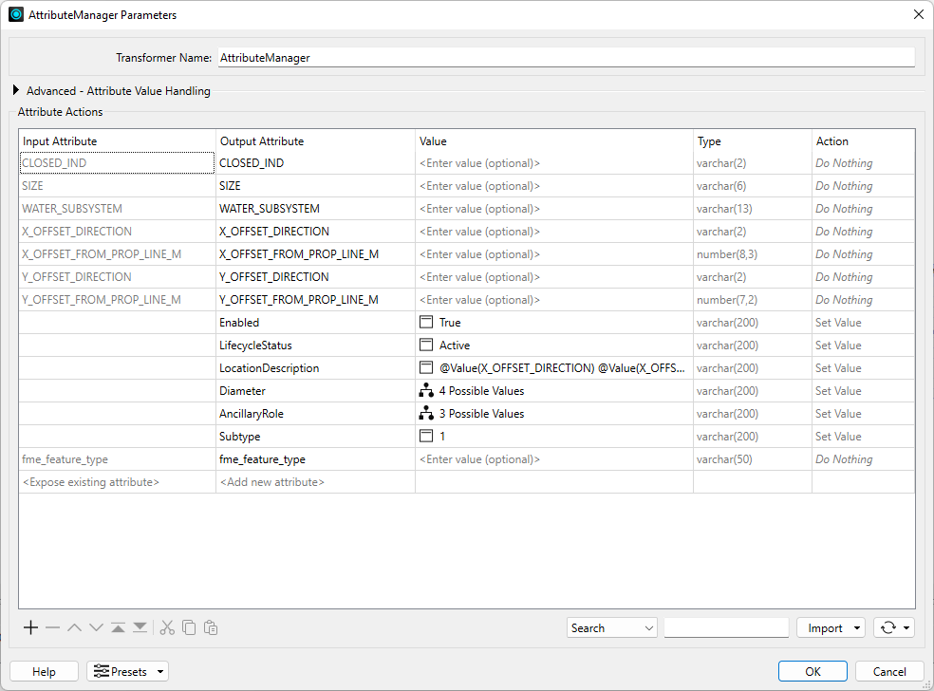The width and height of the screenshot is (934, 691).
Task: Select X_OFFSET_FROM_PROP_LINE_M output attribute cell
Action: tap(316, 254)
